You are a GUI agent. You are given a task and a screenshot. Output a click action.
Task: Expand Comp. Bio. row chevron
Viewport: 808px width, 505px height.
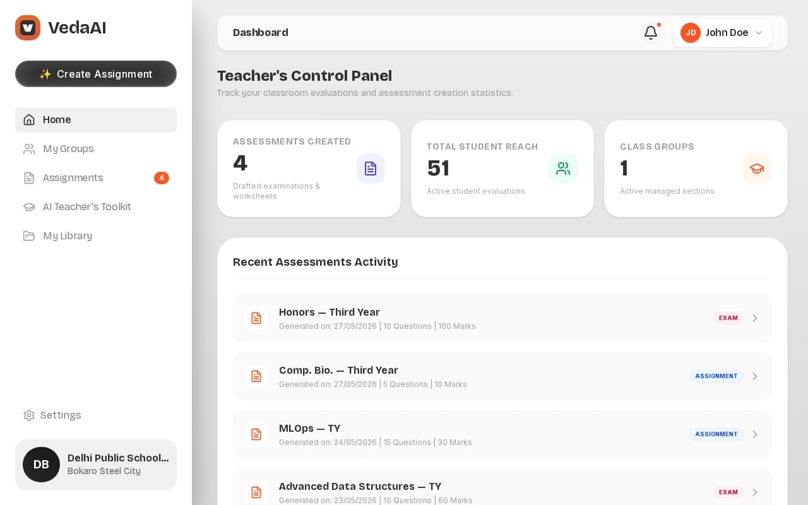pos(755,376)
